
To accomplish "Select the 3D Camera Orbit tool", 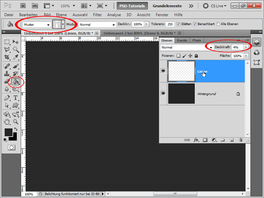I will click(x=16, y=114).
